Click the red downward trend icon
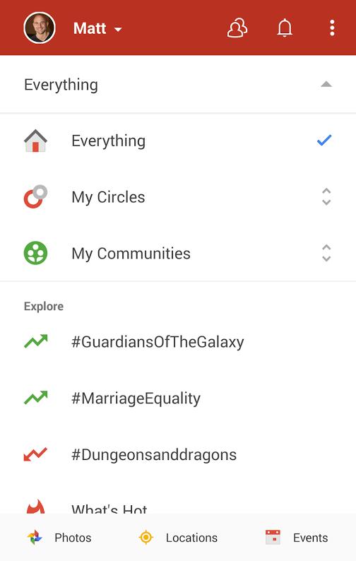This screenshot has width=356, height=561. [35, 454]
